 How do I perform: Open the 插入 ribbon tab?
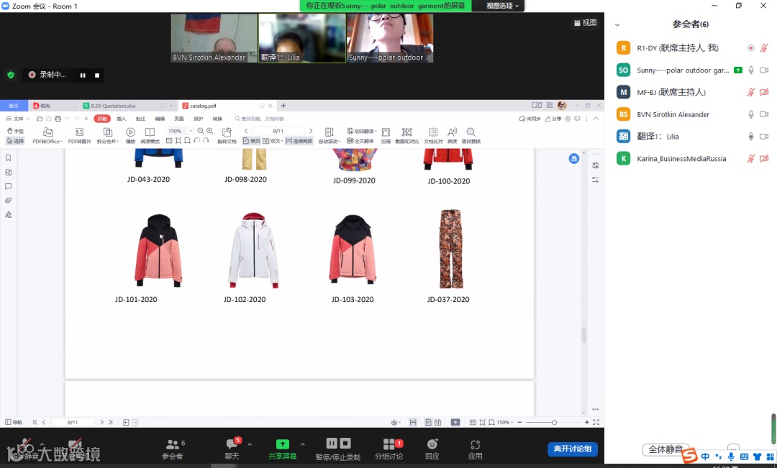pos(122,119)
